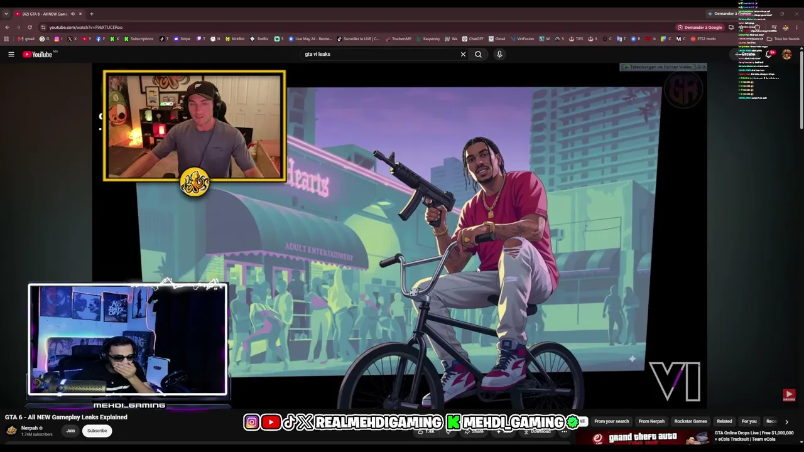Open the Live May 24 bookmark

coord(310,39)
